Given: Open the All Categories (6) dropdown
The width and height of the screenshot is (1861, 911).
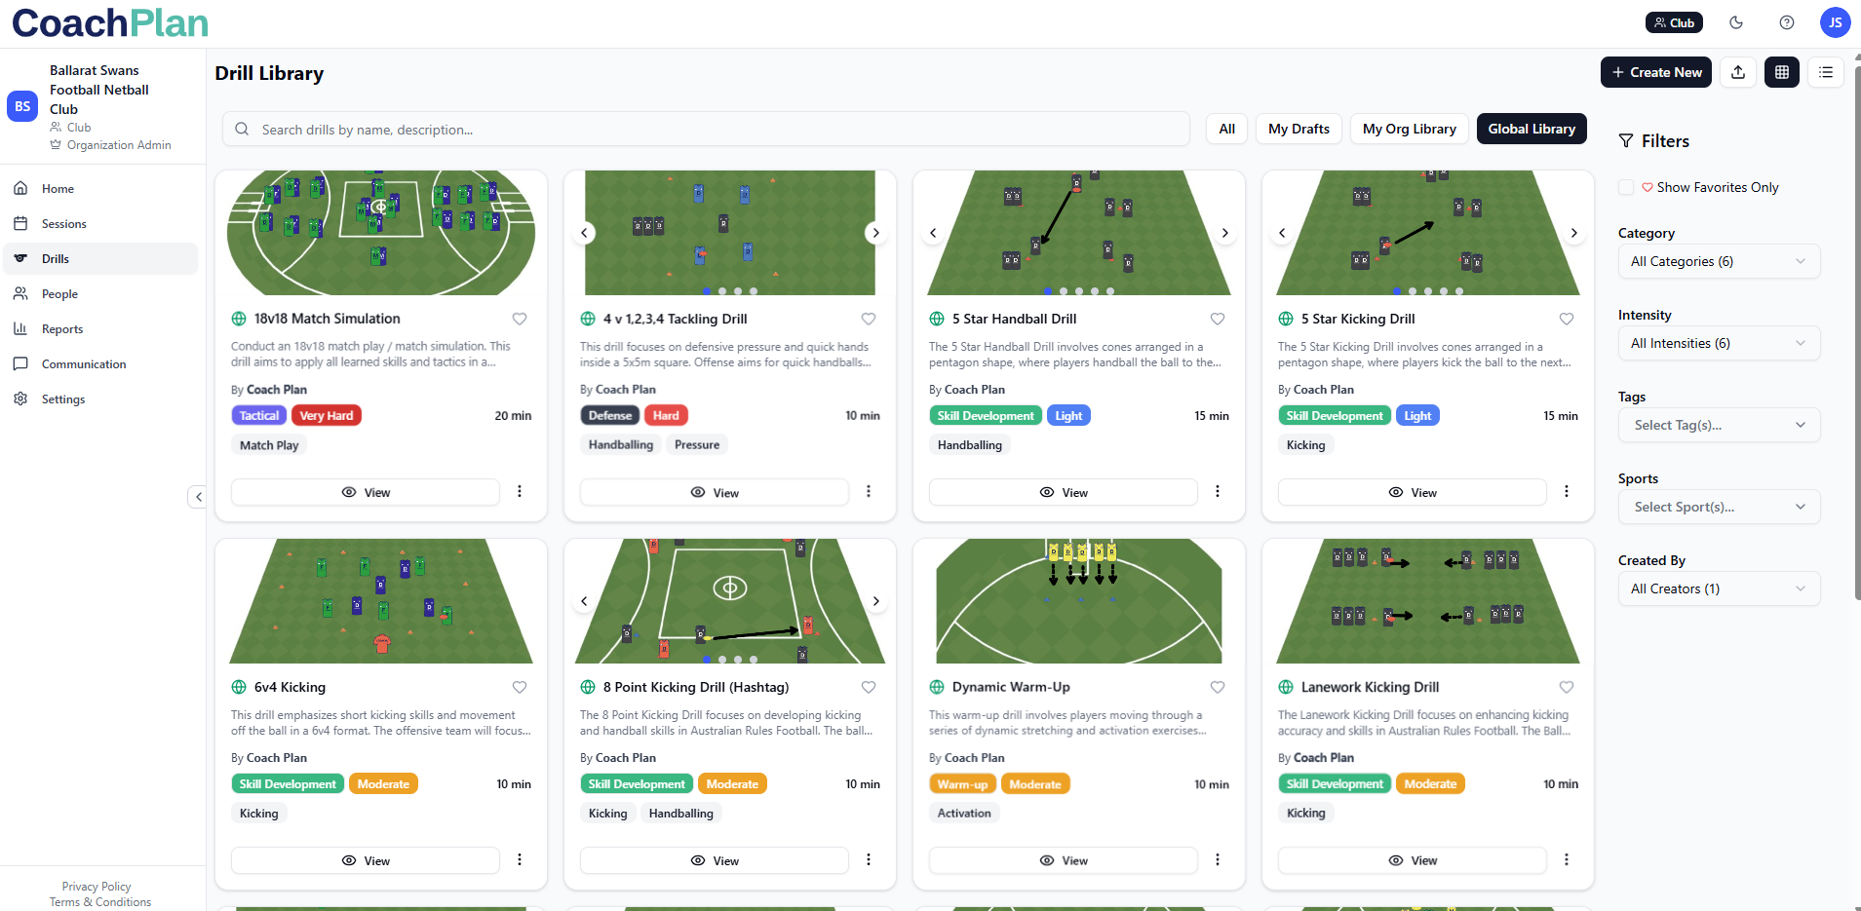Looking at the screenshot, I should click(1719, 261).
